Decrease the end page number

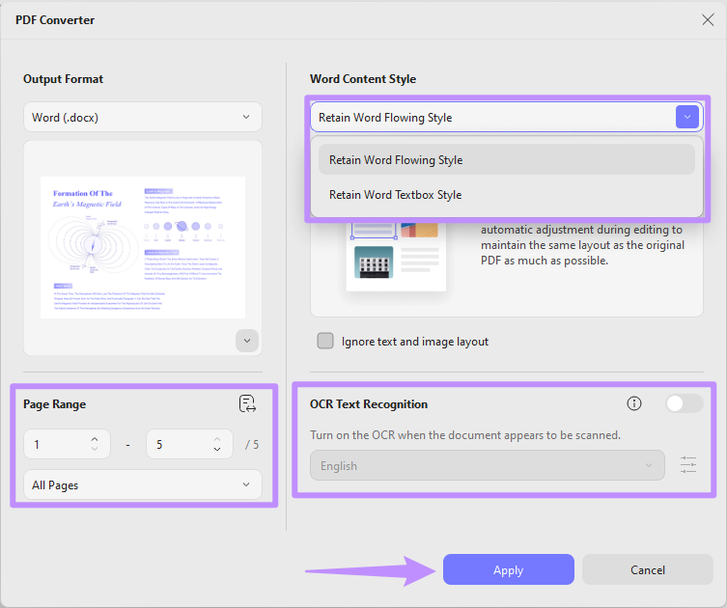click(x=217, y=449)
